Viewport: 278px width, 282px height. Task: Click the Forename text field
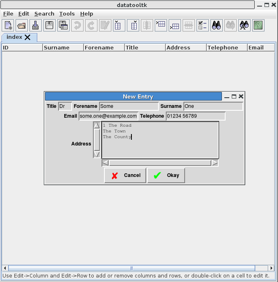click(129, 106)
